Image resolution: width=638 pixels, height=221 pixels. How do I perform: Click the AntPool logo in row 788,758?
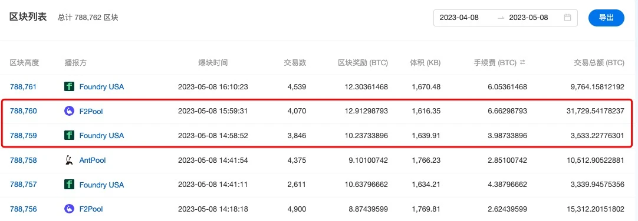tap(70, 160)
